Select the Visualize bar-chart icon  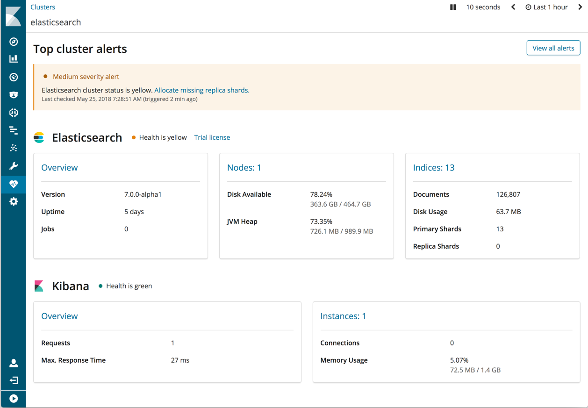(13, 59)
